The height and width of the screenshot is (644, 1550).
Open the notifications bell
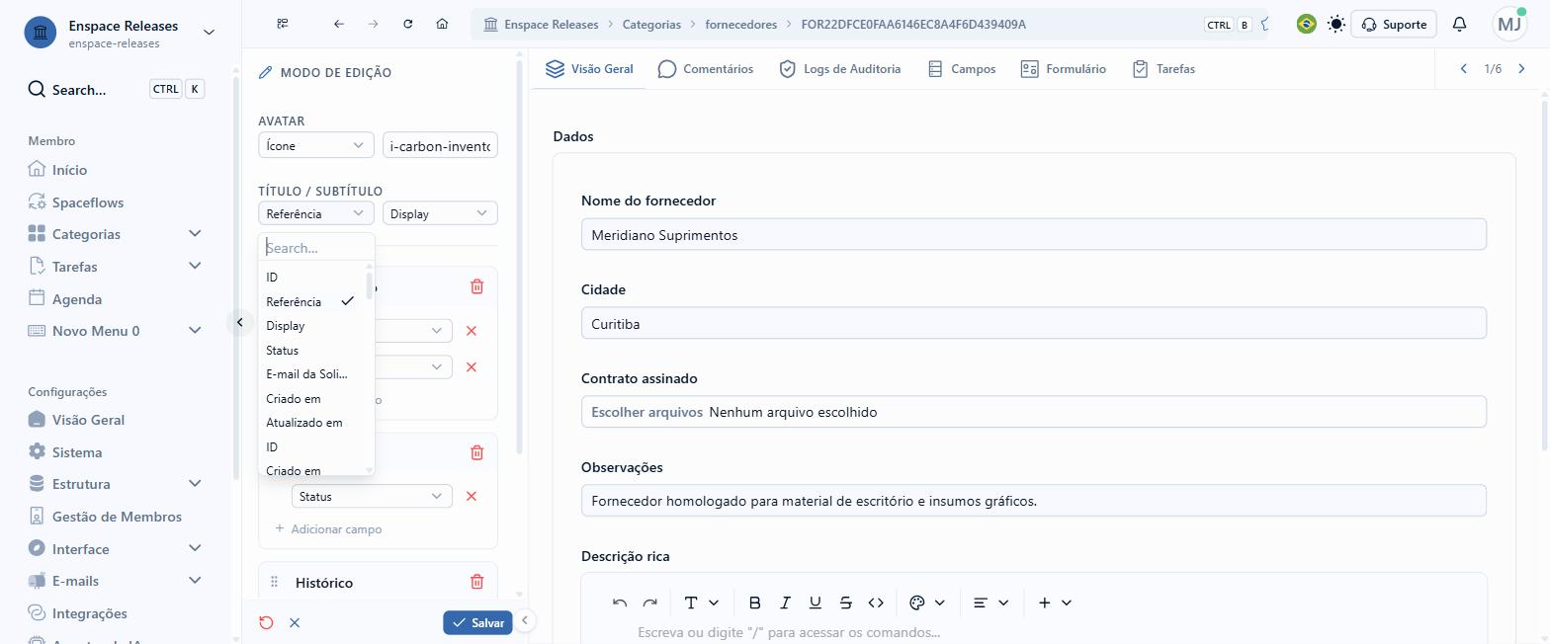click(x=1459, y=24)
